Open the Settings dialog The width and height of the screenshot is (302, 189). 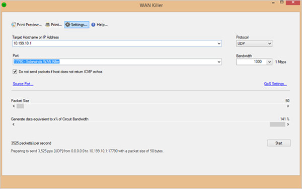(x=77, y=25)
